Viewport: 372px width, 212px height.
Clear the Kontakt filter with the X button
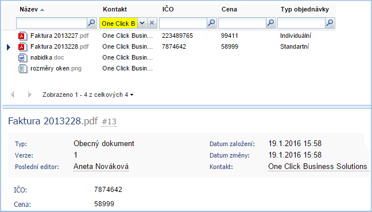click(152, 23)
